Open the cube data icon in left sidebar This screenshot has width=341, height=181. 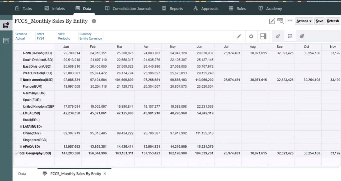pos(6,25)
